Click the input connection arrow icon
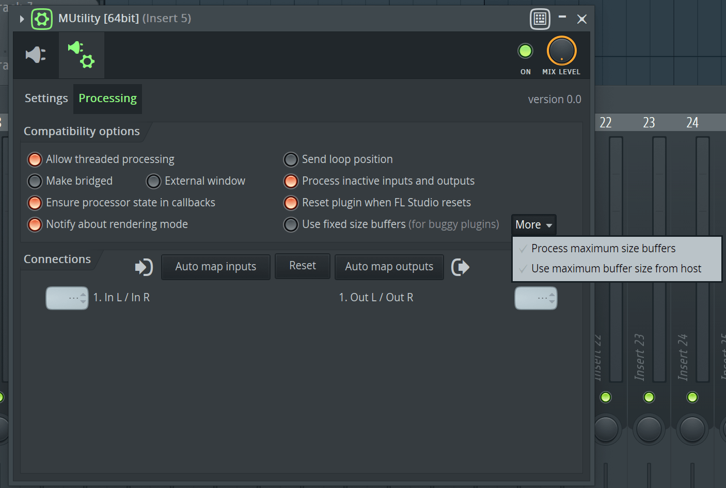The image size is (726, 488). coord(143,267)
